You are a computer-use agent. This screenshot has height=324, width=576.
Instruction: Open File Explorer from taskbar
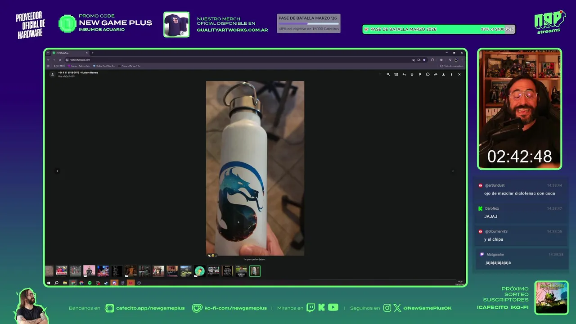point(65,283)
